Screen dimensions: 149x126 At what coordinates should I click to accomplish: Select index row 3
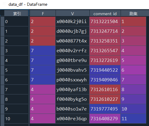pyautogui.click(x=16, y=51)
